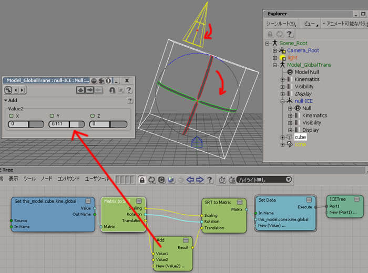Click the refresh icon in ICE Tree toolbar

click(152, 180)
